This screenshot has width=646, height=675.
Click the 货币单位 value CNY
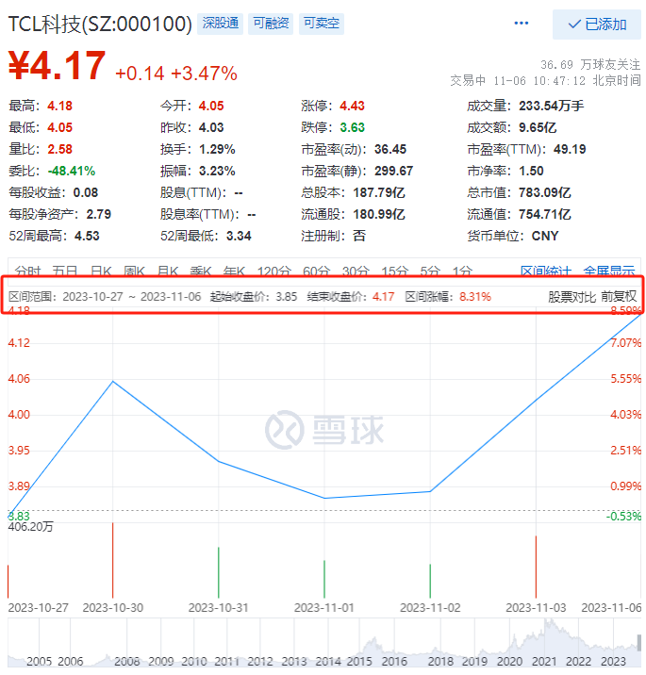point(545,236)
